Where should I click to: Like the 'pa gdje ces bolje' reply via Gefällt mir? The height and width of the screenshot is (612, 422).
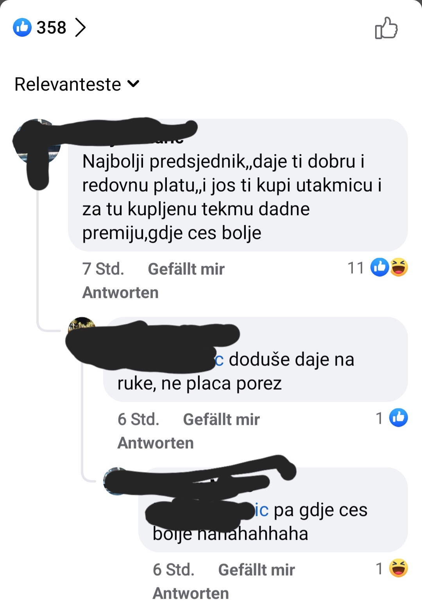coord(256,570)
